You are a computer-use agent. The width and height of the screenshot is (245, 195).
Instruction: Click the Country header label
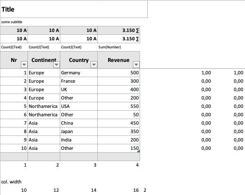[x=79, y=60]
